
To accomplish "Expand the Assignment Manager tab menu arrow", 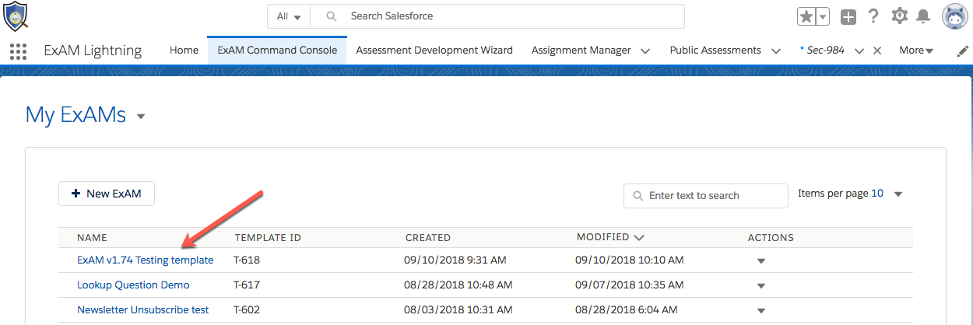I will (645, 51).
